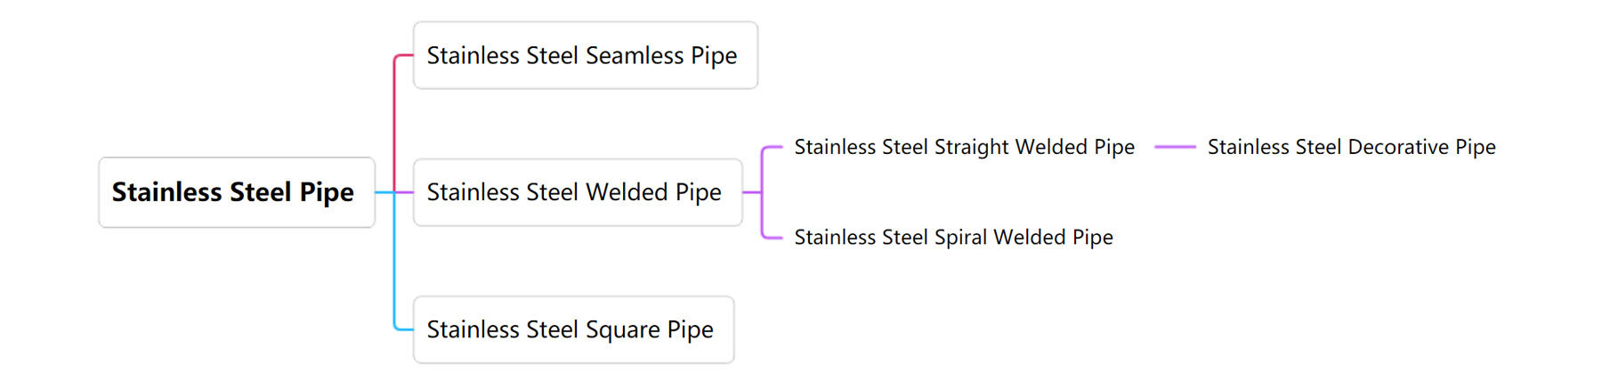Select the Stainless Steel Square Pipe node
The width and height of the screenshot is (1602, 381).
(x=574, y=329)
